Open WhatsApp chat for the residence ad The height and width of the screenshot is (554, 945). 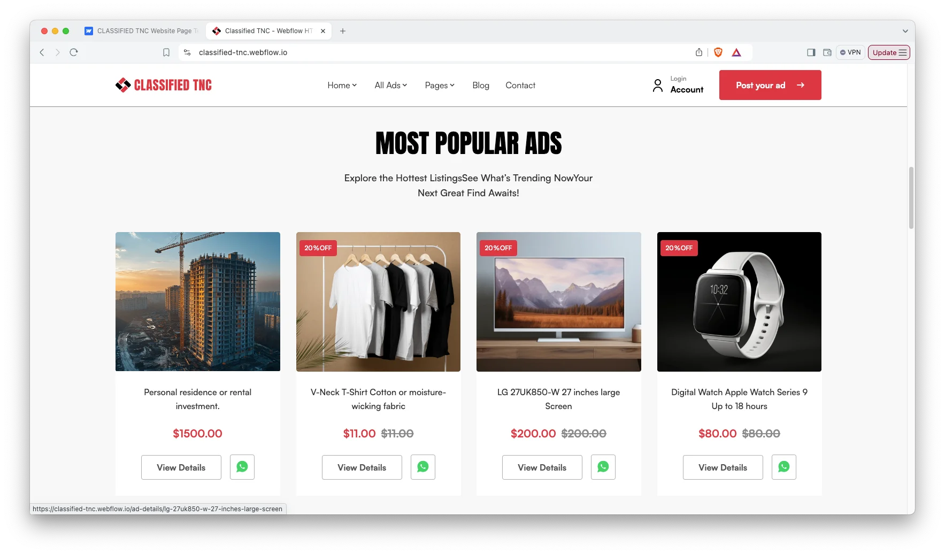(x=242, y=467)
